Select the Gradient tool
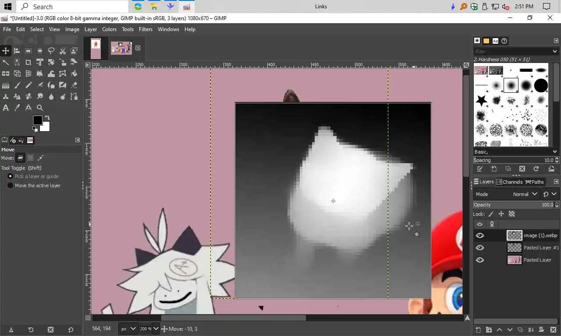This screenshot has width=561, height=336. click(6, 85)
